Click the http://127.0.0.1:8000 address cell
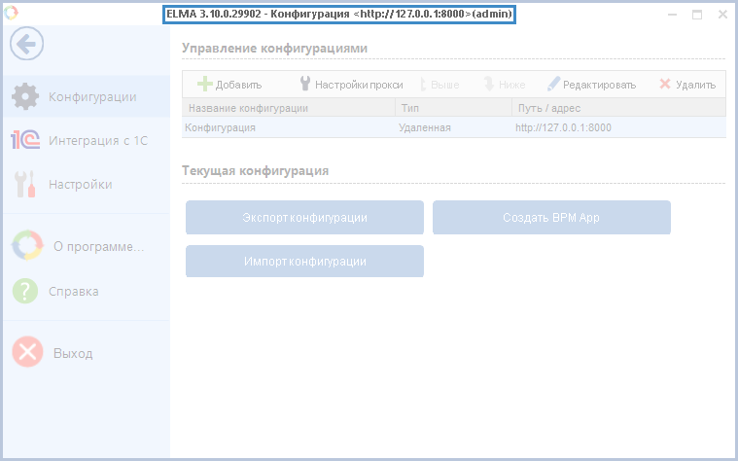The width and height of the screenshot is (738, 461). (x=563, y=127)
